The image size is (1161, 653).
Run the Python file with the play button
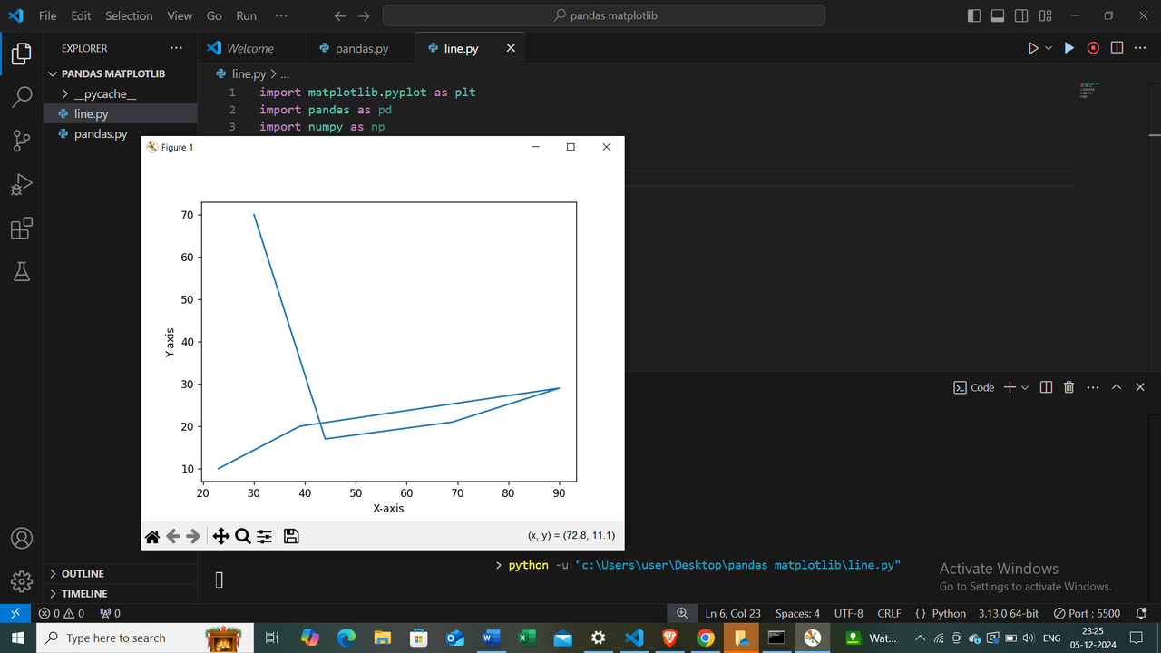click(x=1069, y=47)
